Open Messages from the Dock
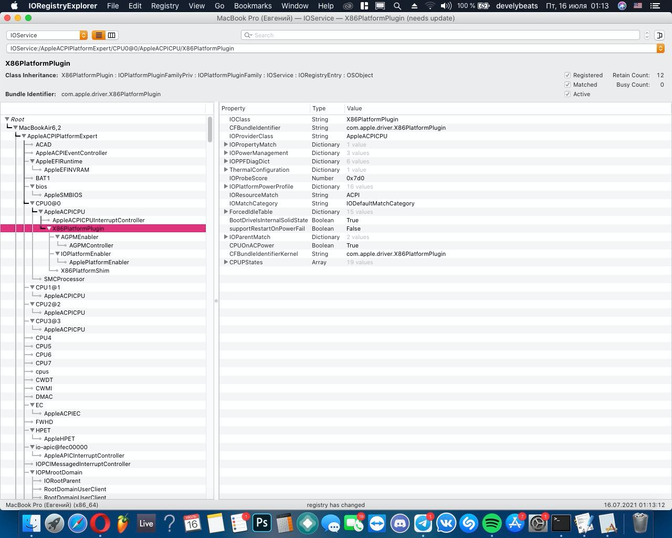This screenshot has width=672, height=538. coord(331,523)
